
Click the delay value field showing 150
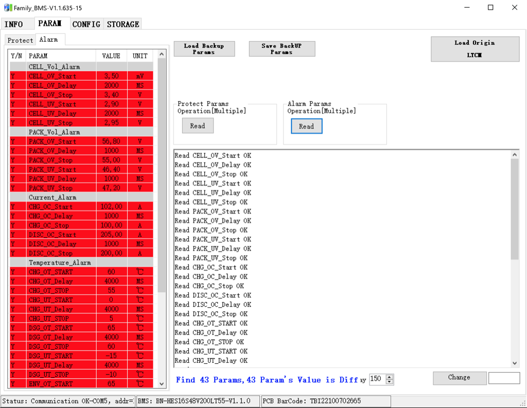click(x=377, y=379)
